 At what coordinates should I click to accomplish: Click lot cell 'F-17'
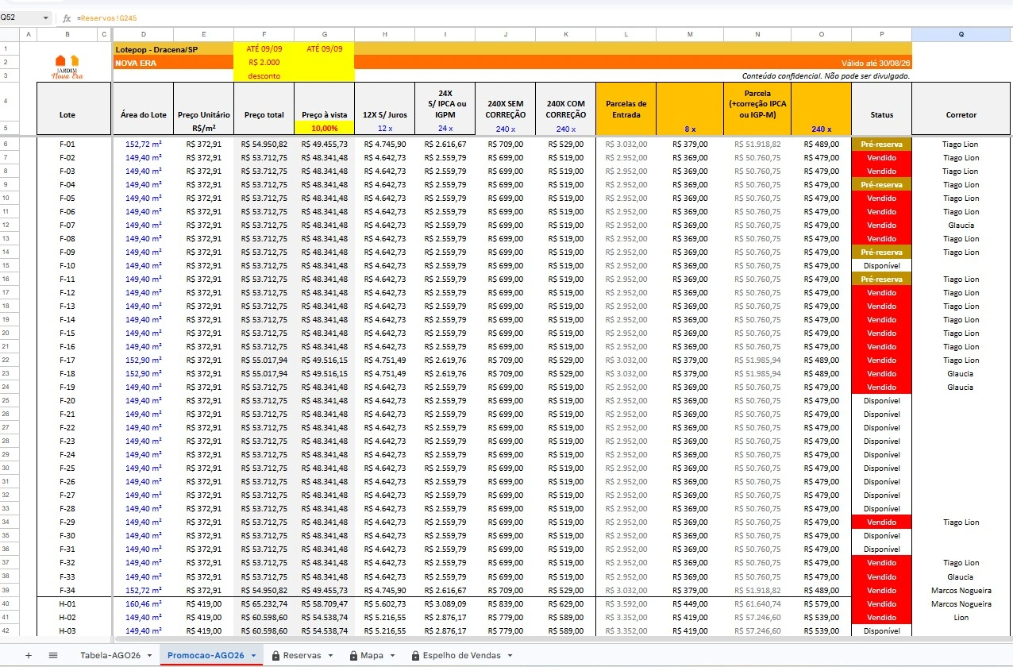pyautogui.click(x=67, y=360)
